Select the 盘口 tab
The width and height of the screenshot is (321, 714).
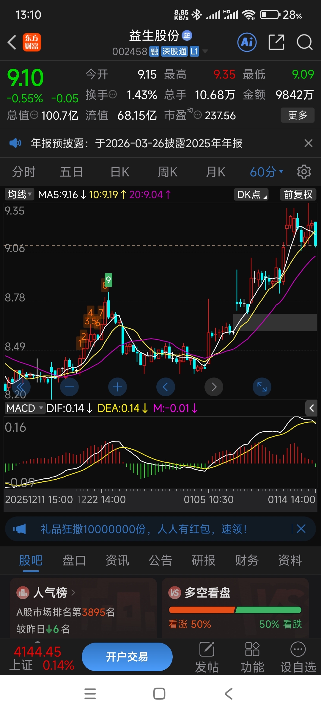tap(74, 560)
